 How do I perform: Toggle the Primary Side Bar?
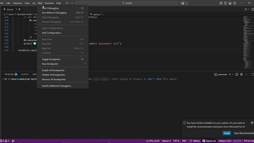[225, 3]
